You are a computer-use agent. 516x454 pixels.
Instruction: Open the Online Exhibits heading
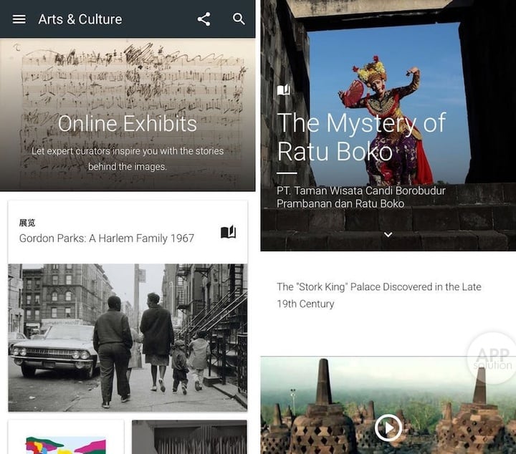128,123
